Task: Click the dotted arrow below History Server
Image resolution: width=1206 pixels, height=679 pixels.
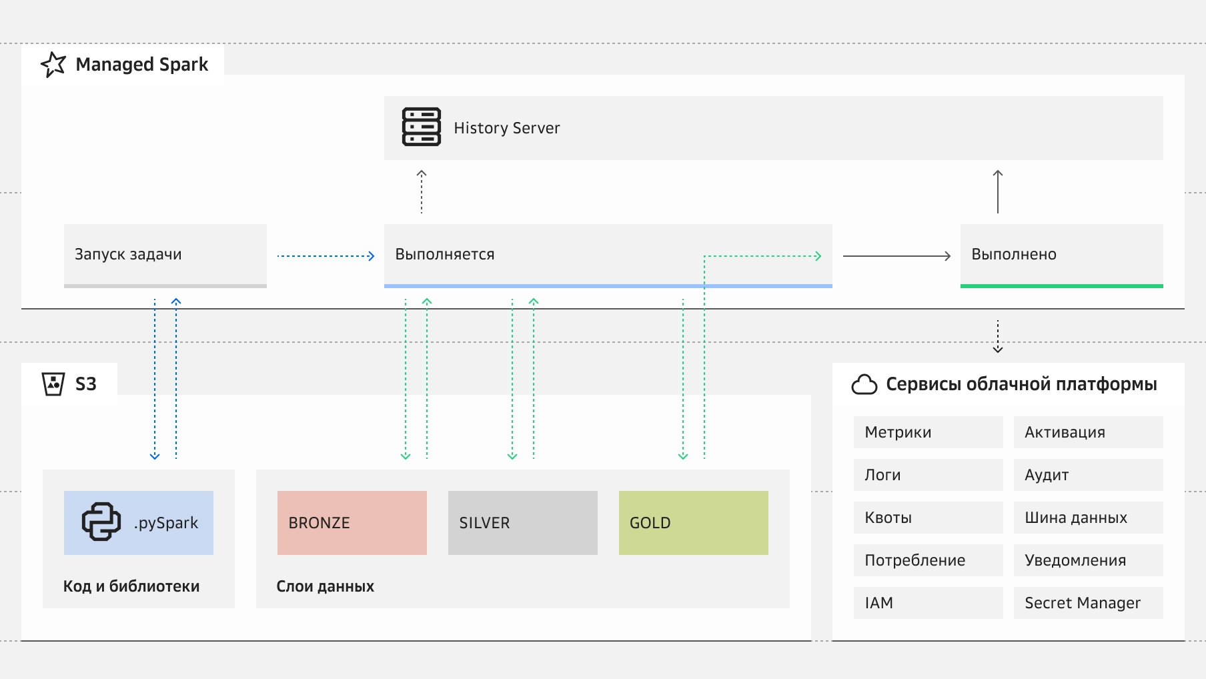Action: tap(422, 191)
